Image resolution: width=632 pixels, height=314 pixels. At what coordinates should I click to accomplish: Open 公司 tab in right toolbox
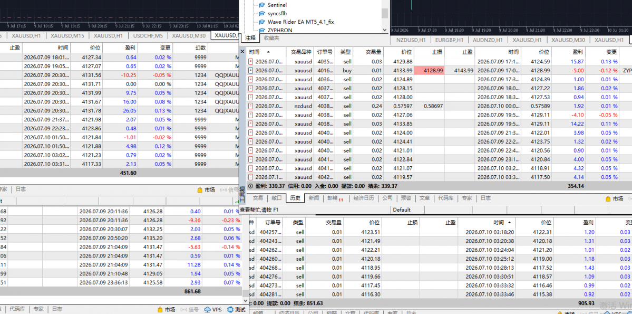tap(387, 198)
